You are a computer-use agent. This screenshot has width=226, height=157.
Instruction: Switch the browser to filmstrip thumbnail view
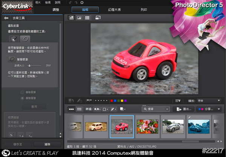(x=71, y=109)
